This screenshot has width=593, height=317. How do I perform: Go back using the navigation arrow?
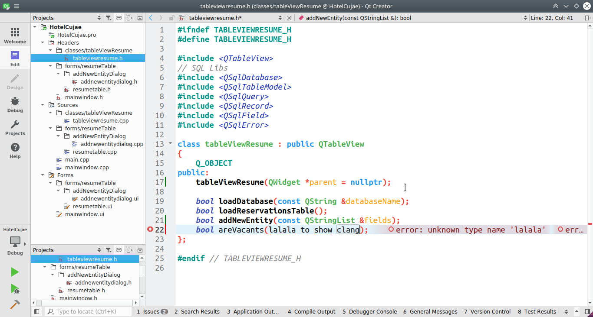(x=151, y=18)
